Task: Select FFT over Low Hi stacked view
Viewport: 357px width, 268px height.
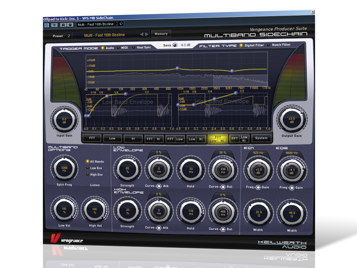Action: coord(218,139)
